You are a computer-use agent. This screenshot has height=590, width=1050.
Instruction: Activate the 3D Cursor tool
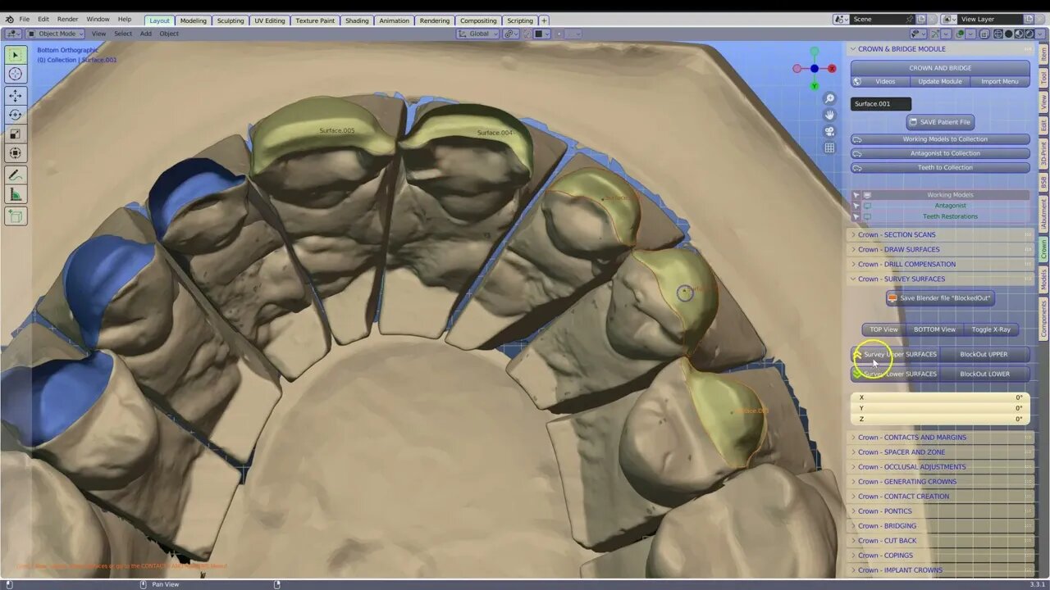pos(15,75)
